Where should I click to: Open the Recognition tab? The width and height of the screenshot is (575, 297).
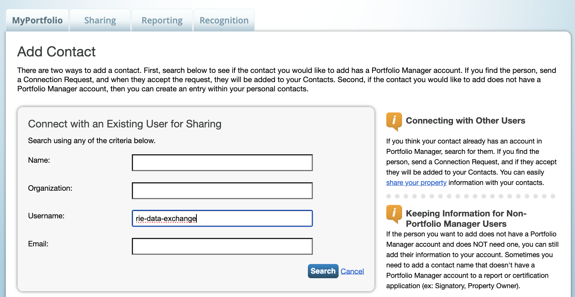point(224,20)
